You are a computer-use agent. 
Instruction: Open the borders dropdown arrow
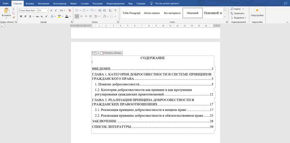115,17
